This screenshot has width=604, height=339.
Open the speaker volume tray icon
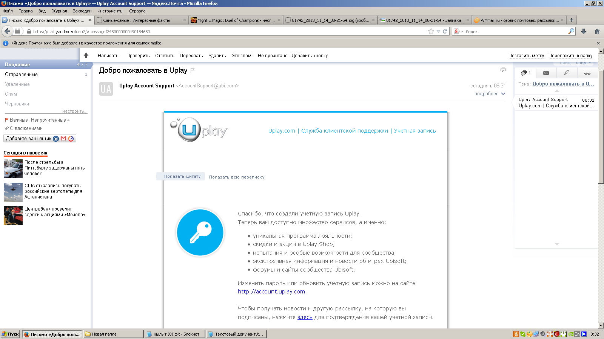(543, 334)
